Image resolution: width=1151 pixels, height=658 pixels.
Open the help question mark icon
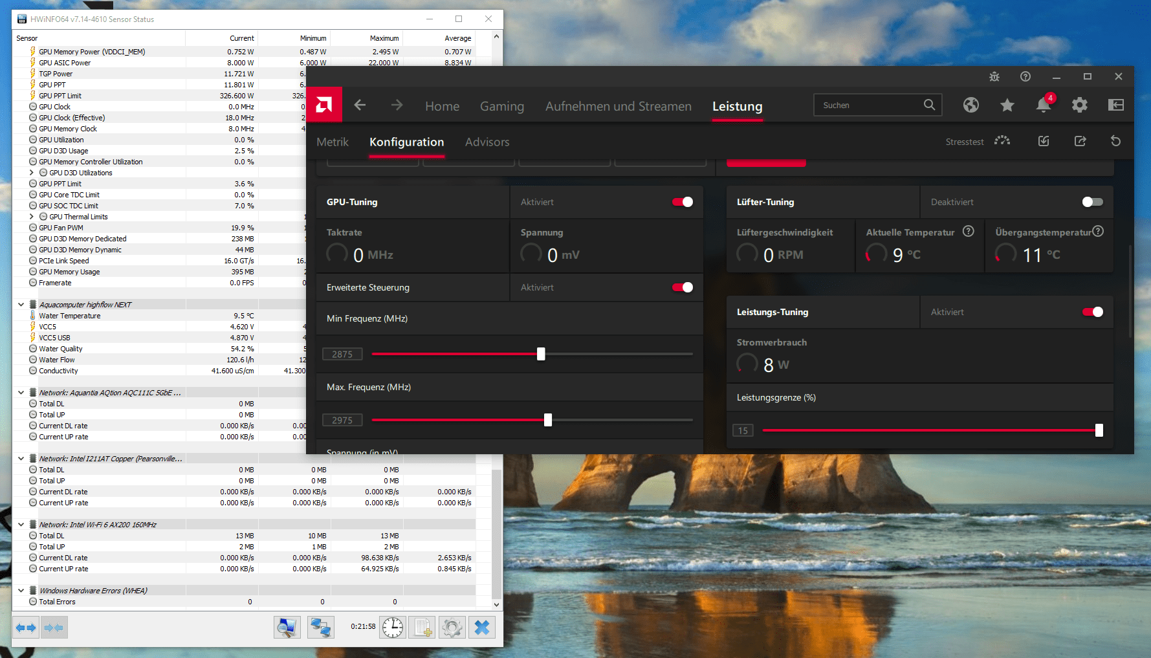coord(1025,76)
